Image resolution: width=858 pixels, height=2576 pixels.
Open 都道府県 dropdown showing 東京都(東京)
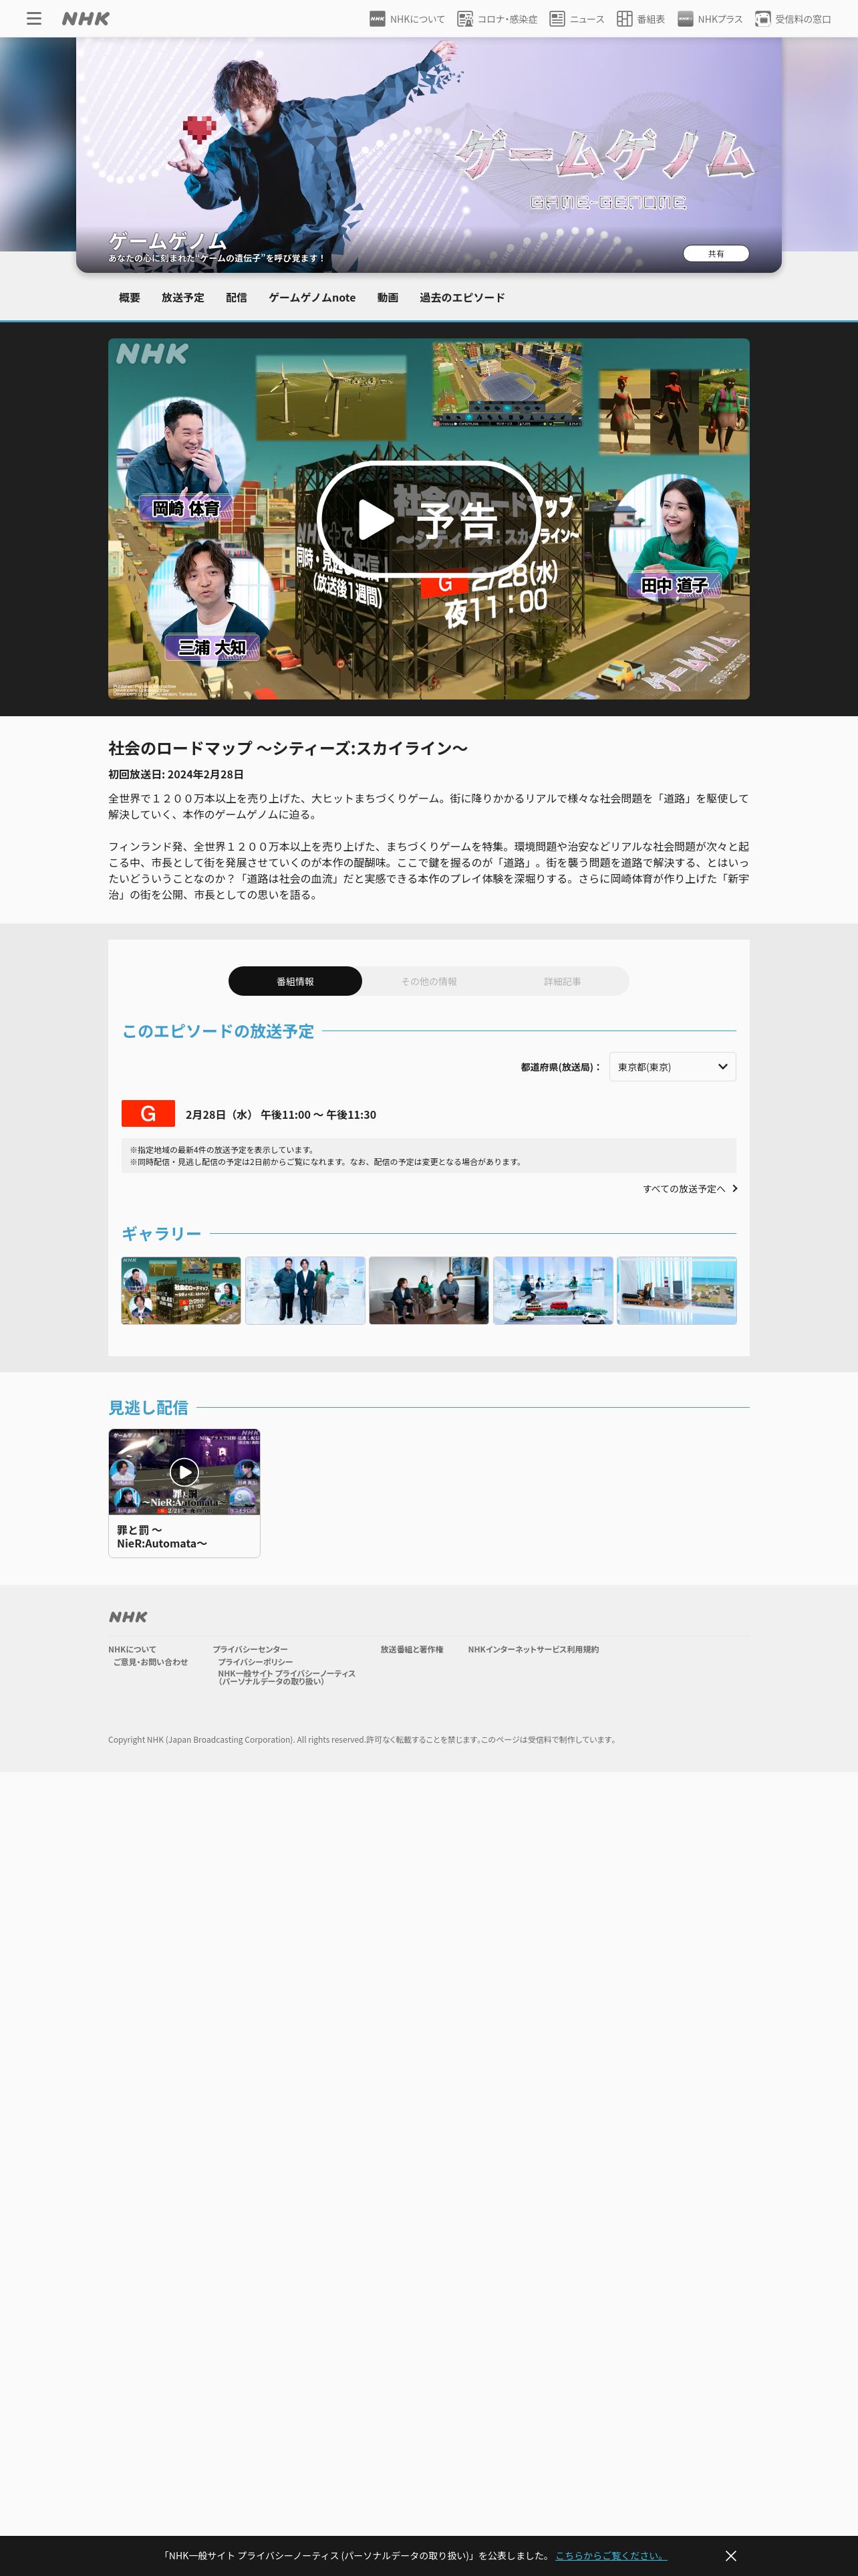coord(672,1067)
